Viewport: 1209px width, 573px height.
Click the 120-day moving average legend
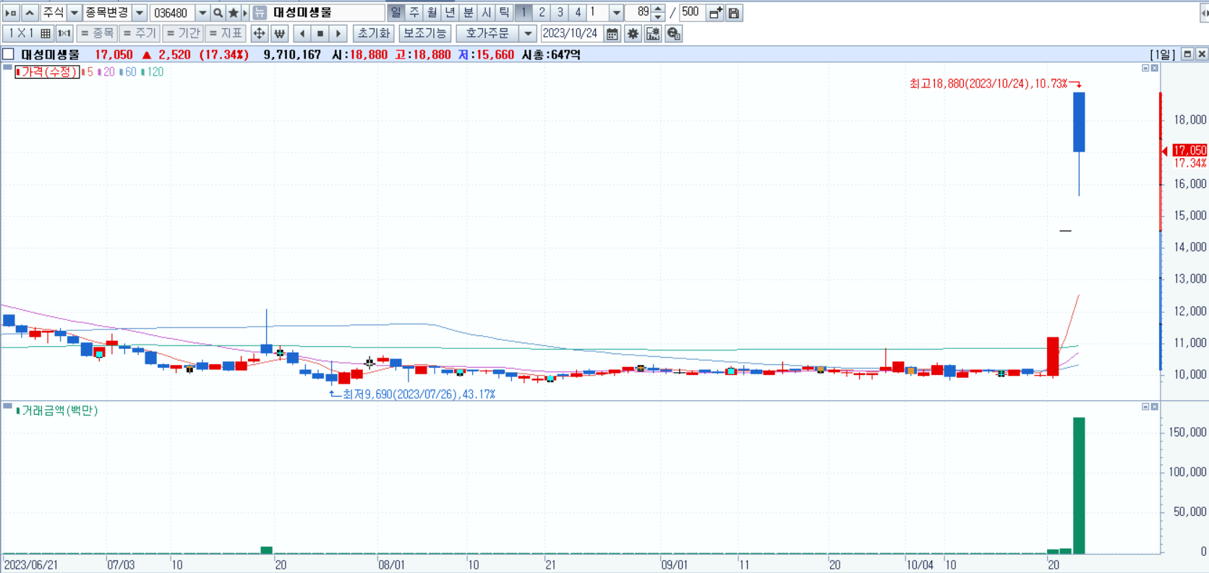(153, 72)
